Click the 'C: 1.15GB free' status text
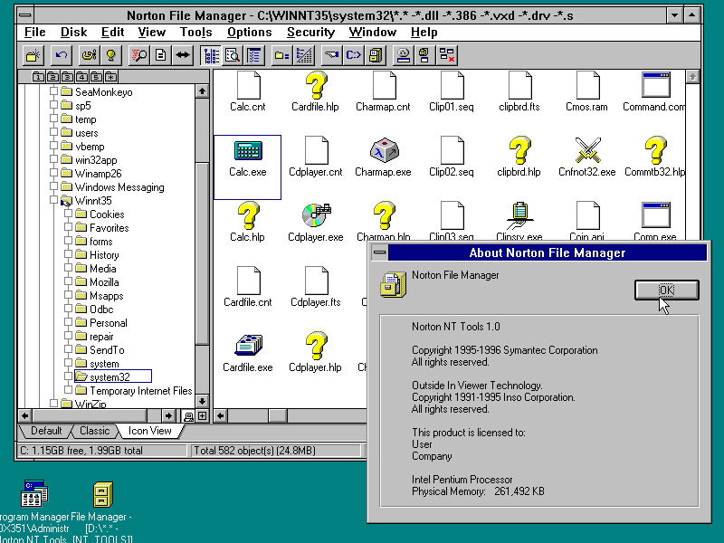 pyautogui.click(x=81, y=451)
